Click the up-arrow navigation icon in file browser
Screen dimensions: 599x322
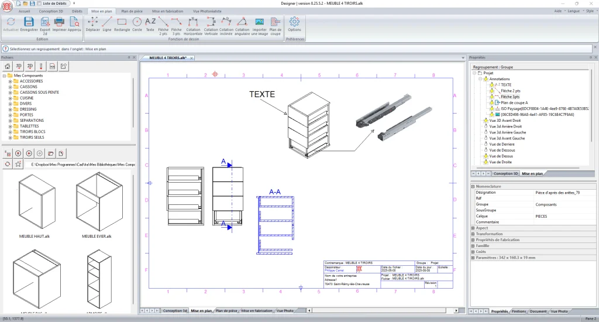coord(18,153)
